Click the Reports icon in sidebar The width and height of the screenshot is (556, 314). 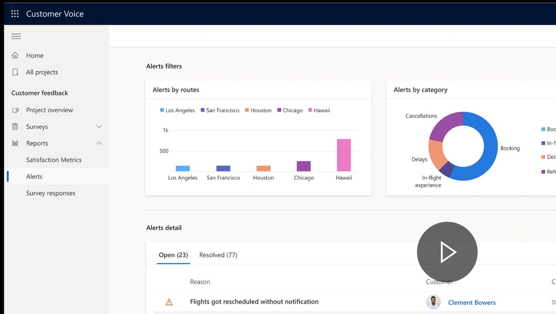(15, 143)
